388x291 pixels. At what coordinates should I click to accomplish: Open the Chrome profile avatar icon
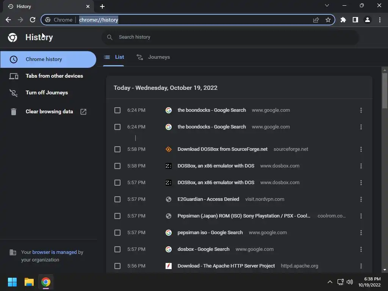click(368, 20)
